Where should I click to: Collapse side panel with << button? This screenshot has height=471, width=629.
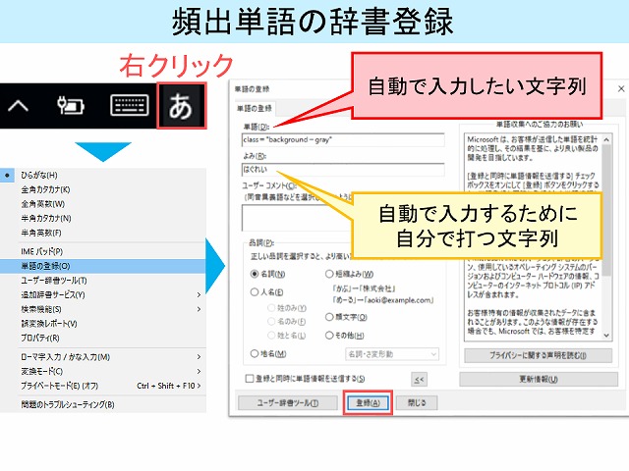tap(420, 380)
